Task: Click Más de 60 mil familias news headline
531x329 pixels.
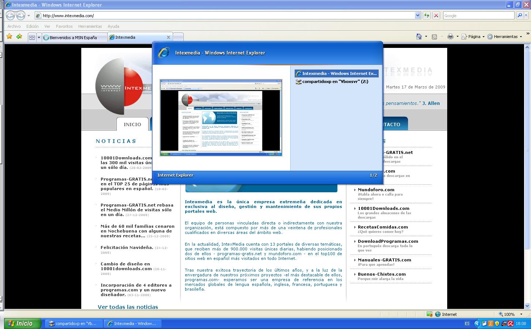Action: (138, 231)
